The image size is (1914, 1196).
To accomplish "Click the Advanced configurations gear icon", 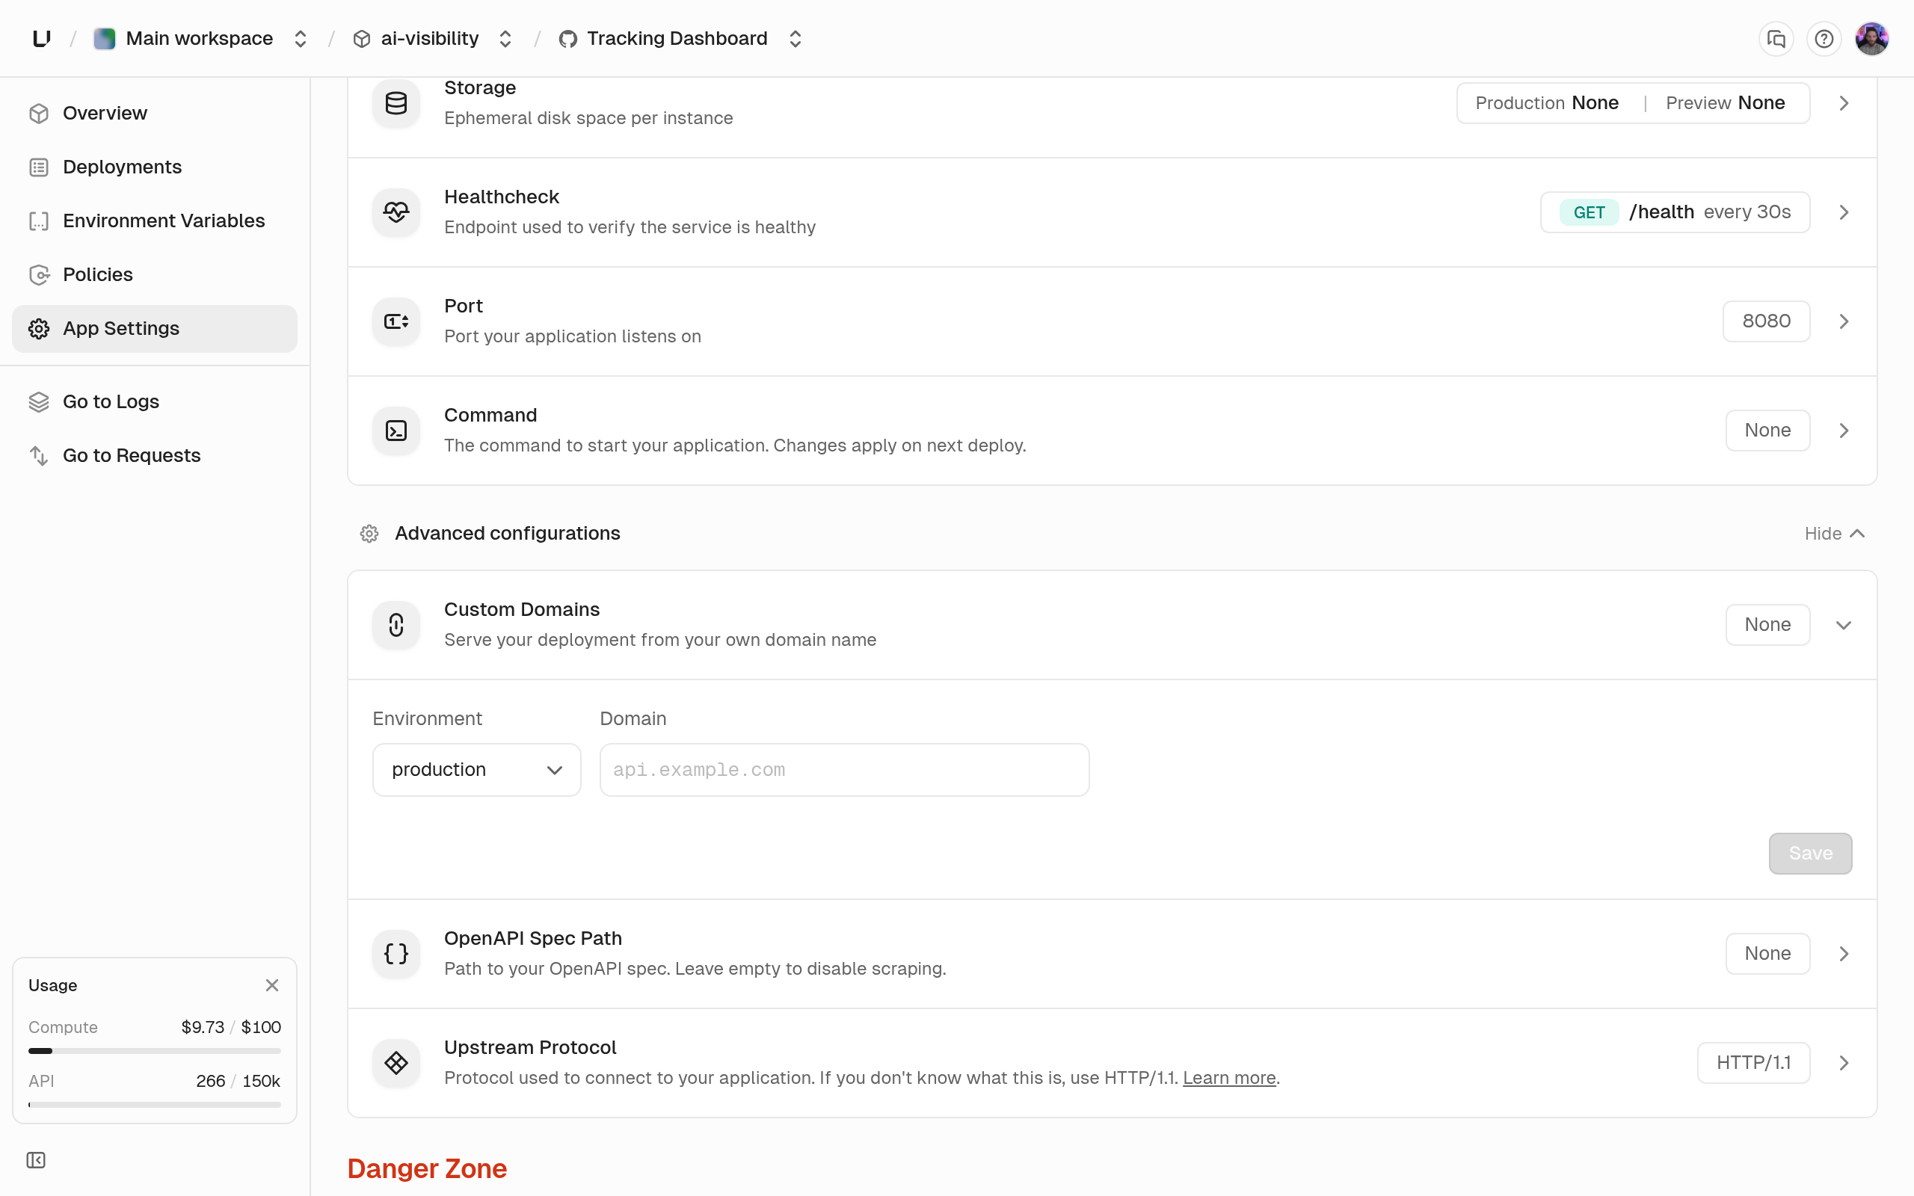I will (x=369, y=534).
